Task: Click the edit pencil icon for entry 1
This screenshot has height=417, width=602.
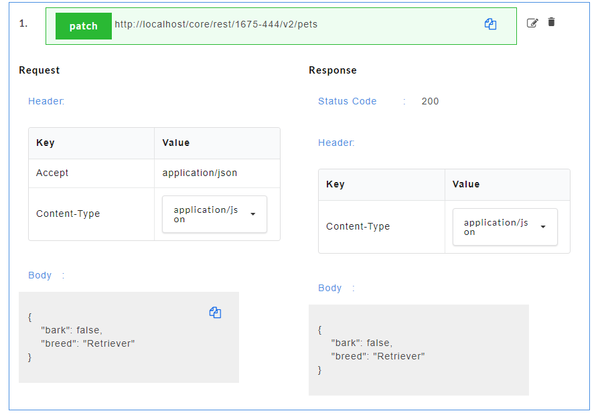Action: [x=532, y=23]
